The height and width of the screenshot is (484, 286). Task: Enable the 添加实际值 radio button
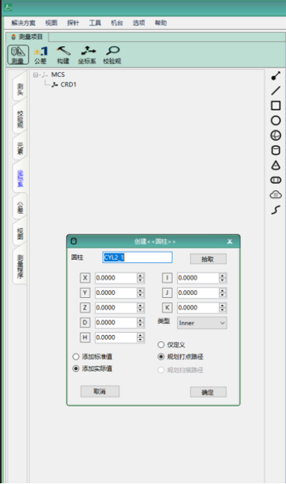(x=76, y=369)
